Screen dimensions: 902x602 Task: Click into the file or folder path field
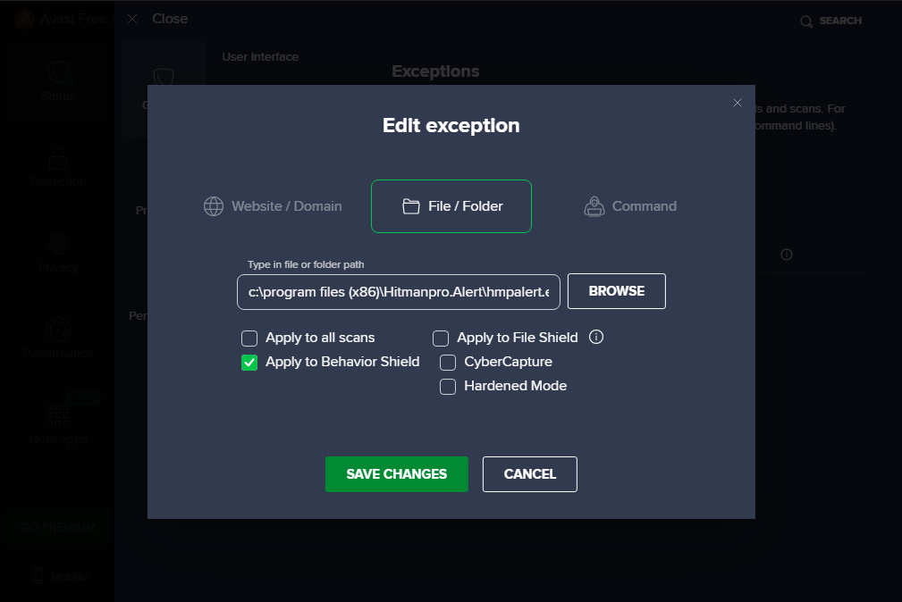pyautogui.click(x=398, y=292)
